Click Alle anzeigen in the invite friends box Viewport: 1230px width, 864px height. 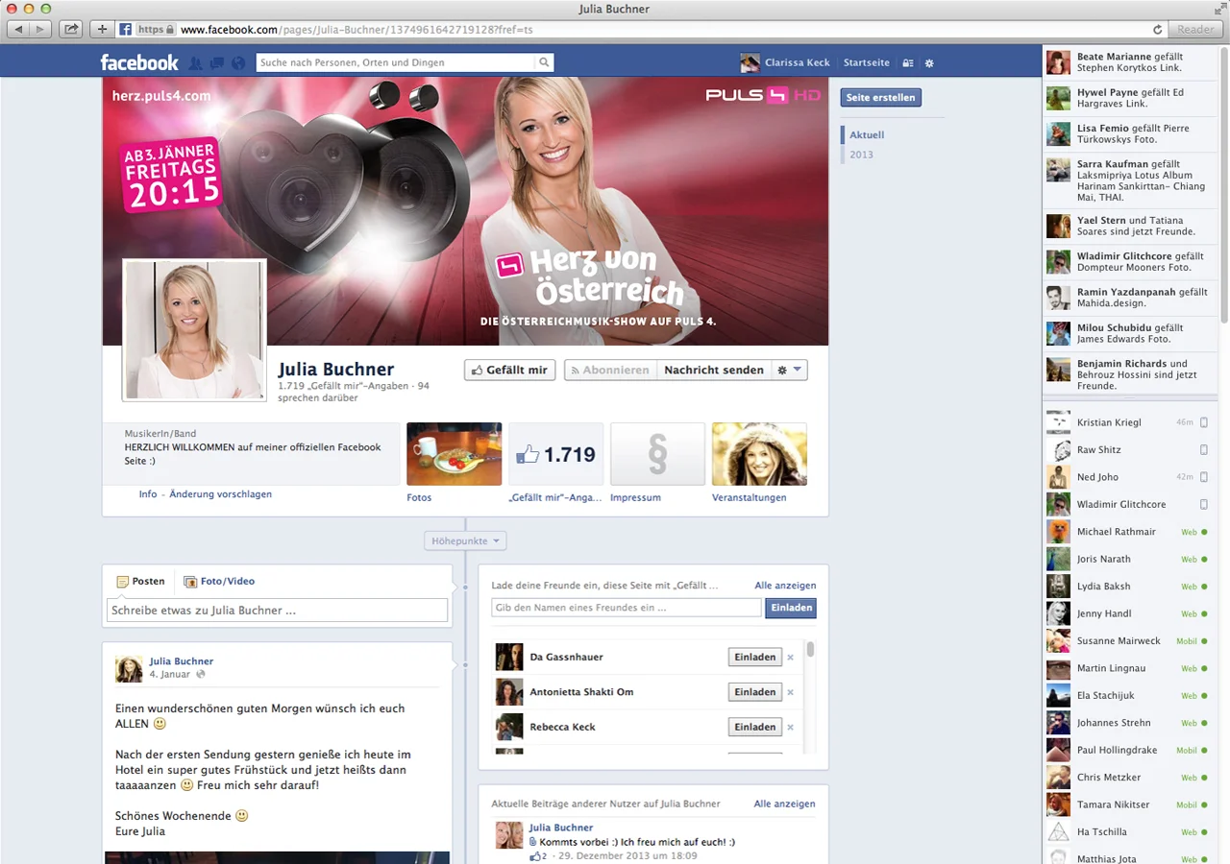tap(785, 585)
